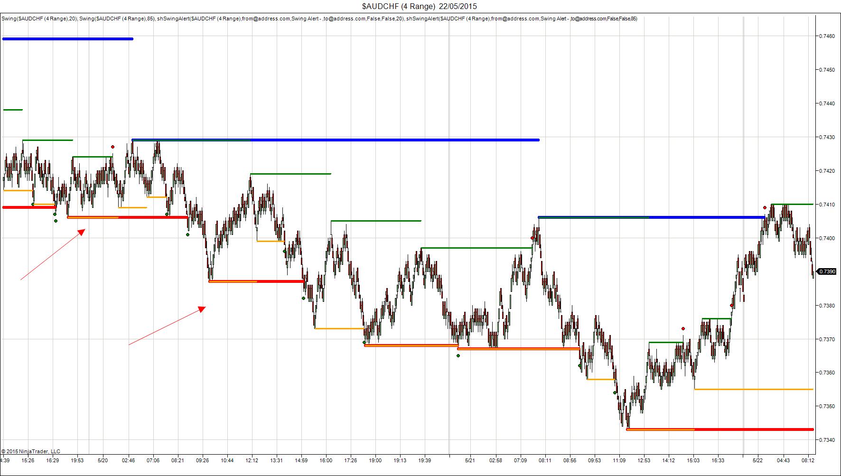Click the 04:43 time axis label

click(x=784, y=460)
